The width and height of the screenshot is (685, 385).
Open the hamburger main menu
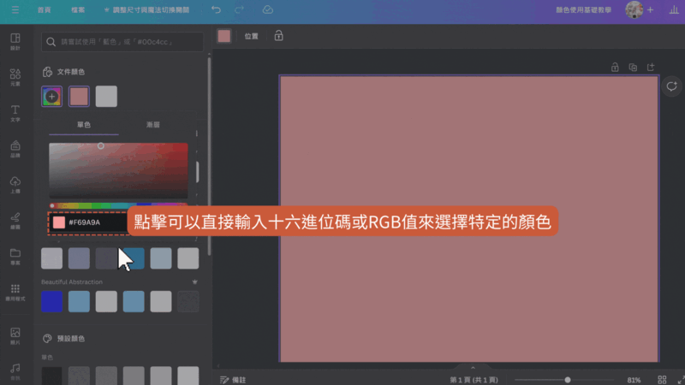14,10
